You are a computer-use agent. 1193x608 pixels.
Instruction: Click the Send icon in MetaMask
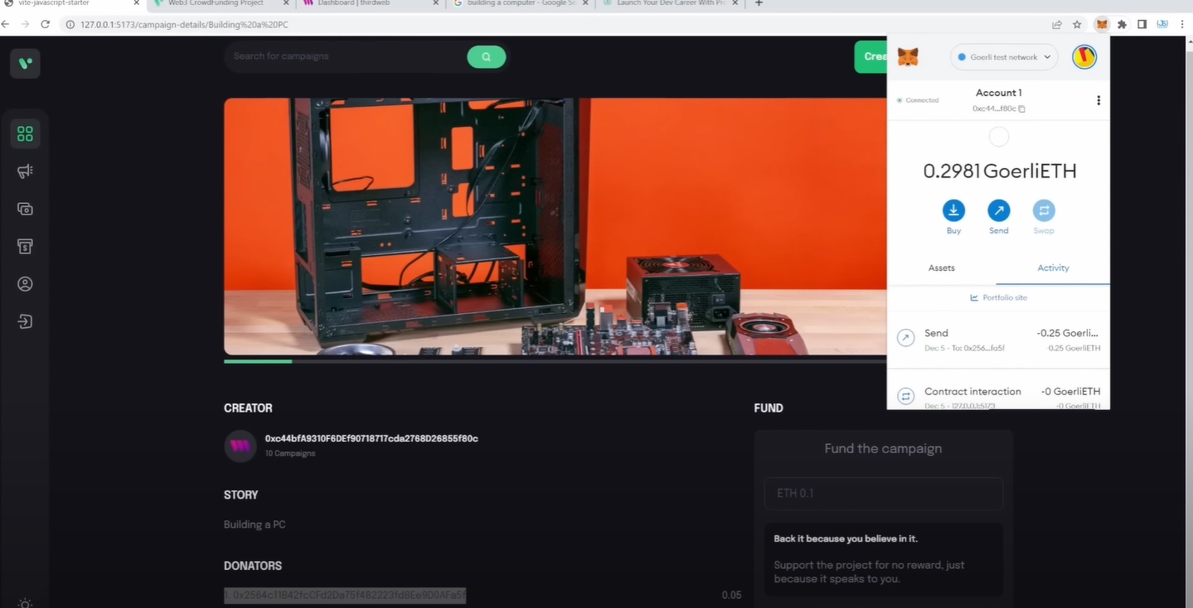[x=998, y=211]
